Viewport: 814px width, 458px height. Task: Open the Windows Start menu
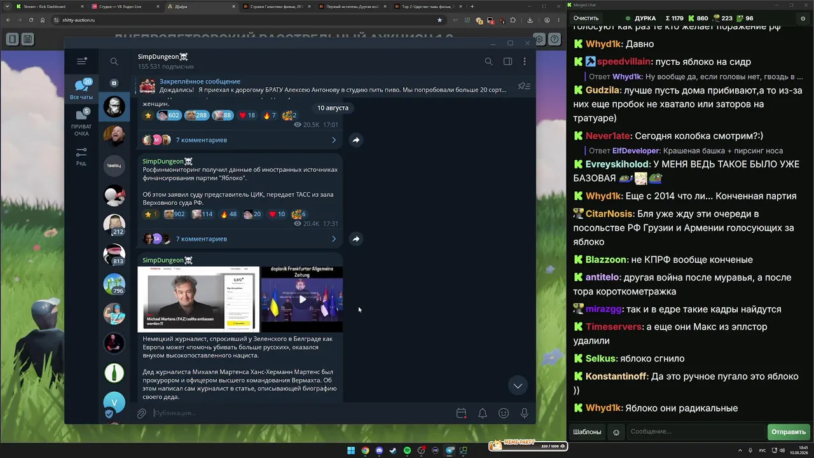pyautogui.click(x=351, y=451)
